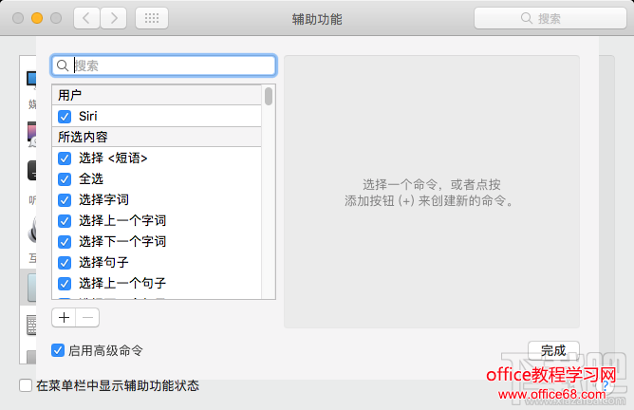Toggle the 选择上一个句子 checkbox

[65, 284]
